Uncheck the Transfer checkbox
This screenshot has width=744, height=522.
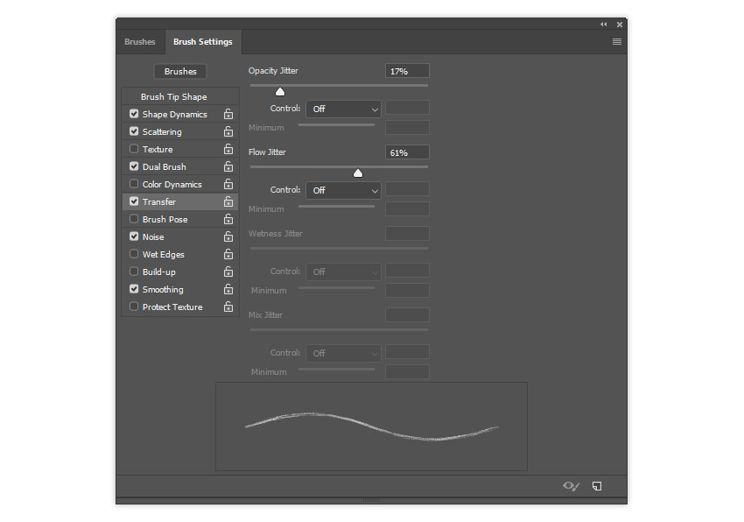tap(134, 201)
